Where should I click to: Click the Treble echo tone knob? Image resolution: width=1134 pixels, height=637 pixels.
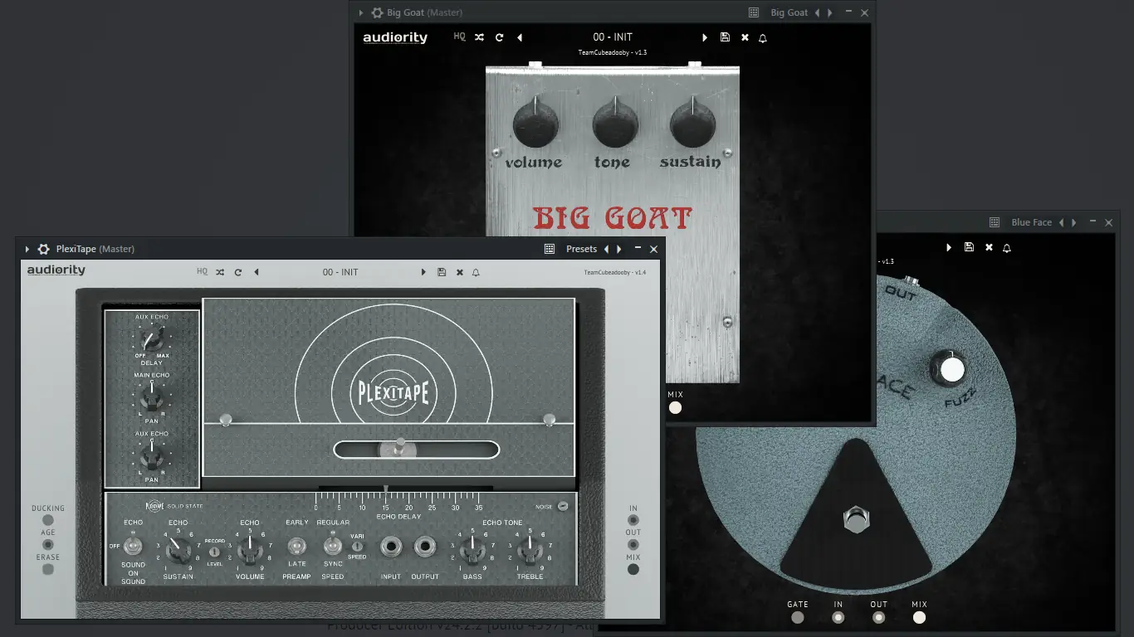click(530, 548)
